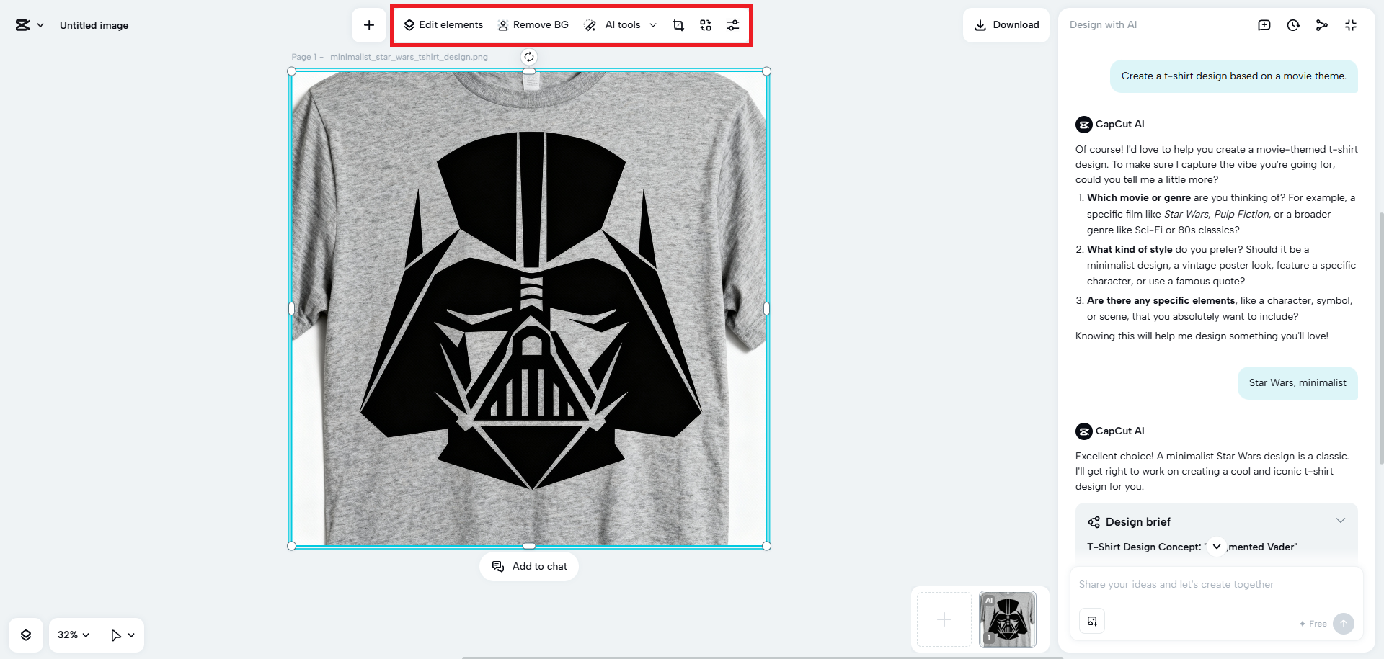Screen dimensions: 1384x659
Task: Click the crop tool icon
Action: coord(678,25)
